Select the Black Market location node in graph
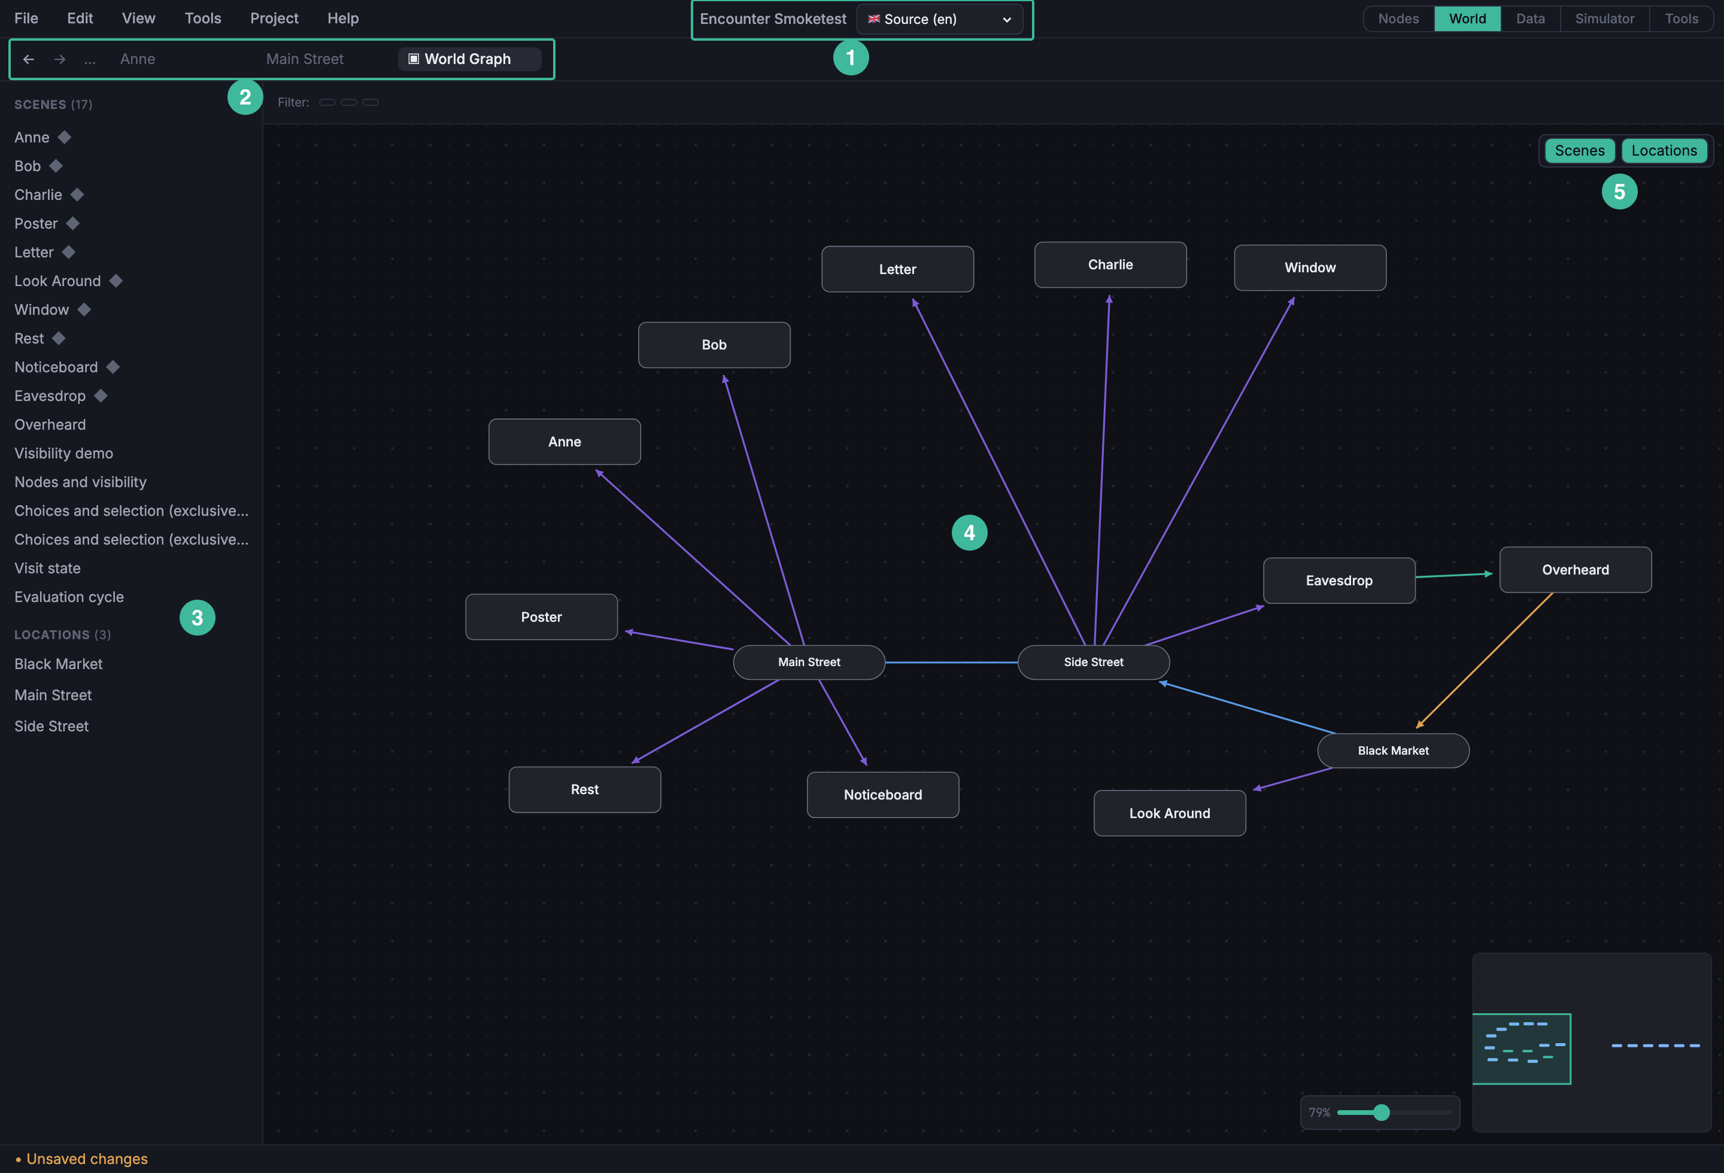 [1393, 750]
